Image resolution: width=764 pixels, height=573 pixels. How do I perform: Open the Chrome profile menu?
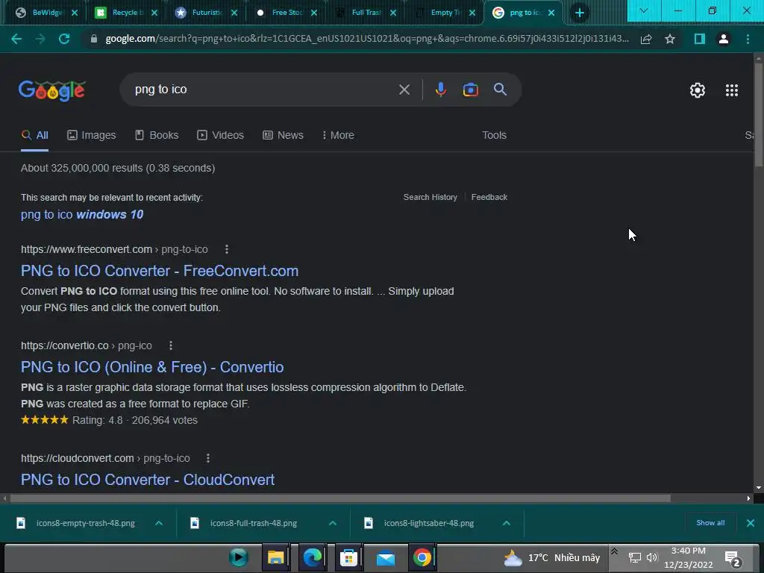724,39
